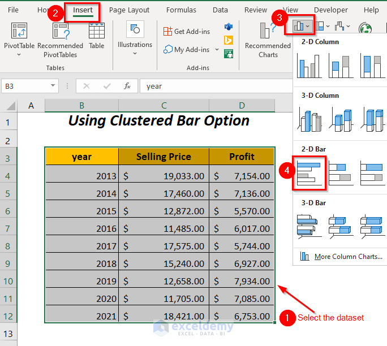
Task: Select 100% Stacked Column chart
Action: coord(372,66)
